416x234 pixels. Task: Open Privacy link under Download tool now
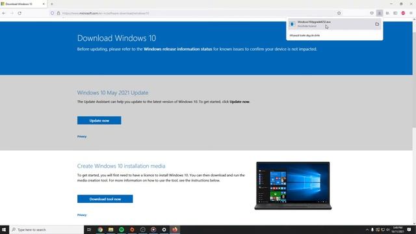click(x=82, y=215)
